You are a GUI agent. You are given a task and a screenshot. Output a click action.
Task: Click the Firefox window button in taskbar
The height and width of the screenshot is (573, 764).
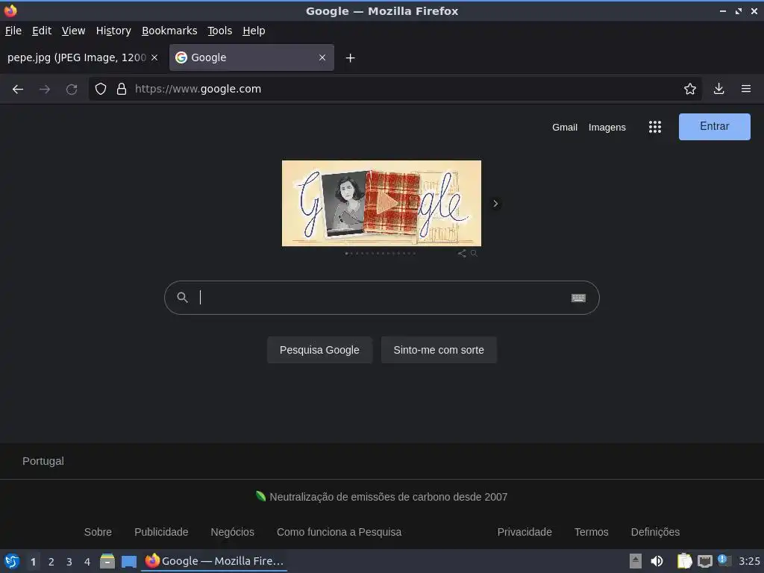coord(214,561)
